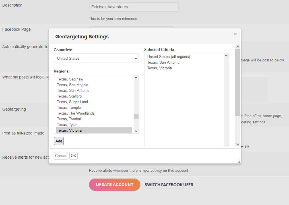This screenshot has width=289, height=205.
Task: Click the Regions list scrollbar
Action: coord(136,117)
